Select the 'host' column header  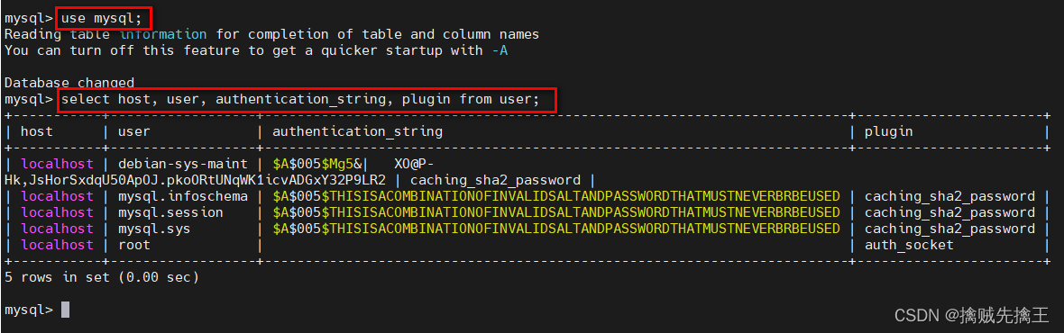tap(37, 132)
